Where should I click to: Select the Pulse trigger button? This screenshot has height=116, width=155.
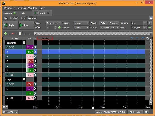click(x=103, y=23)
